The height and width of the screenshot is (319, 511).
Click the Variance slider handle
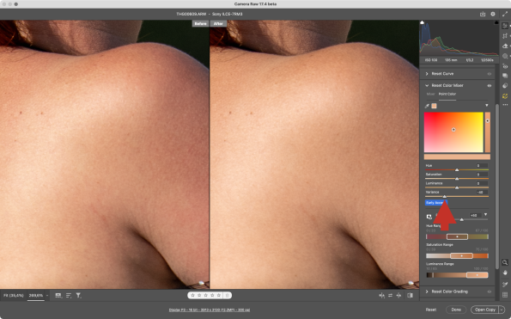pos(444,196)
